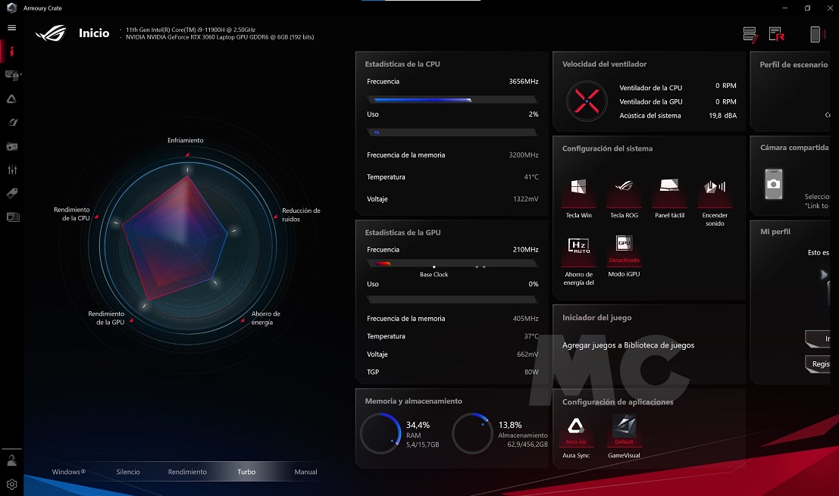Open the hamburger menu in the sidebar
Viewport: 839px width, 496px height.
[11, 28]
